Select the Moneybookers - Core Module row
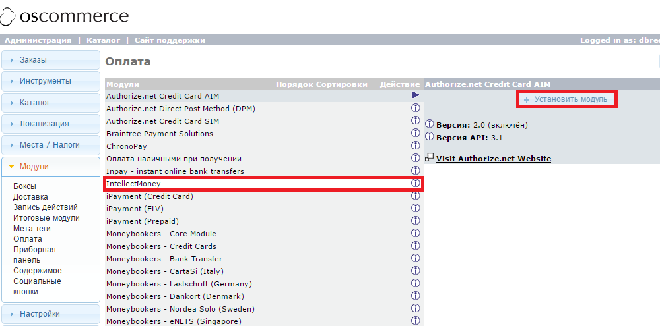Screen dimensions: 660x326 (161, 234)
